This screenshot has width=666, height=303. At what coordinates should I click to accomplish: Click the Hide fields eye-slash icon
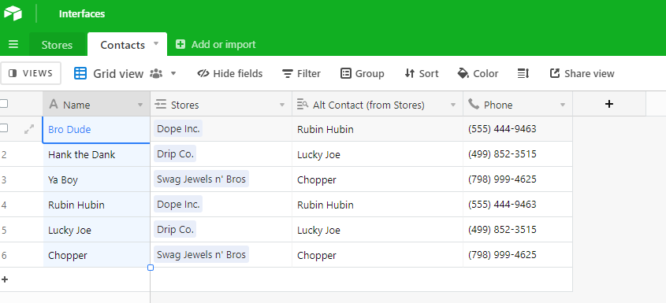[x=203, y=73]
